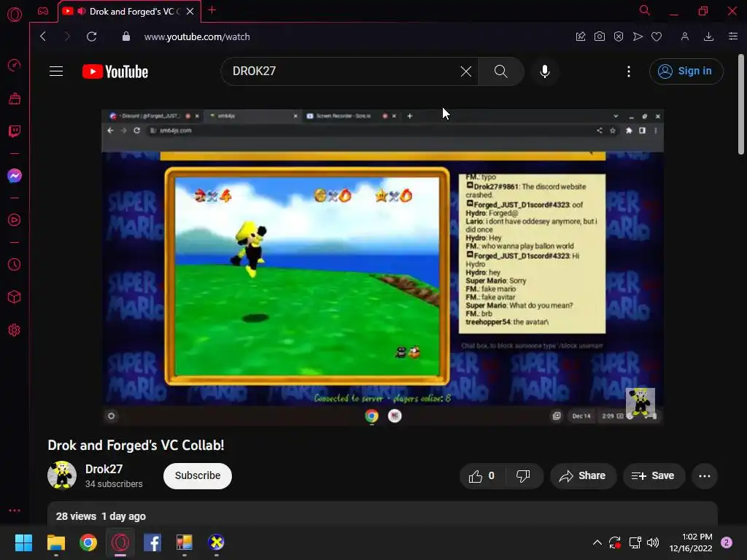Expand the 28 views description box
The height and width of the screenshot is (560, 747).
coord(382,514)
